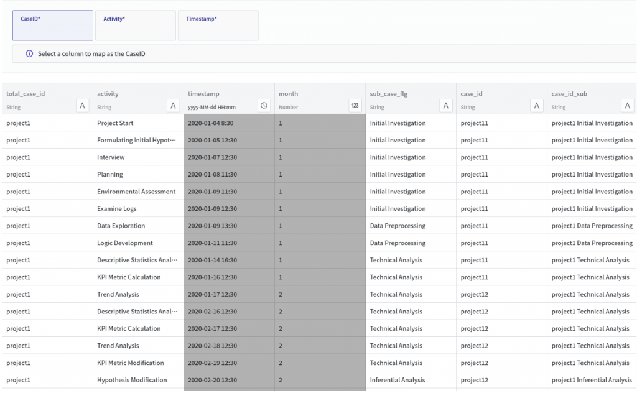Click the string type icon in case_id_sub column
The height and width of the screenshot is (393, 637).
point(628,106)
